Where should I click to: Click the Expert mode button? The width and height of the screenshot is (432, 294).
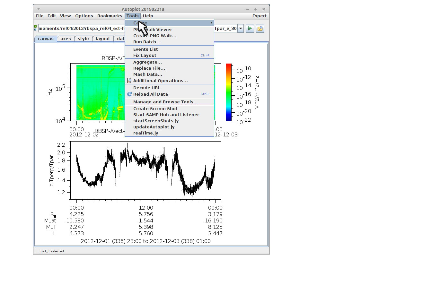point(259,16)
